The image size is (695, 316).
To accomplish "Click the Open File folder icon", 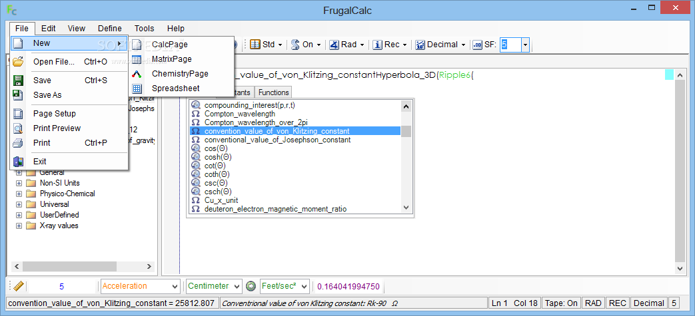I will click(x=18, y=61).
